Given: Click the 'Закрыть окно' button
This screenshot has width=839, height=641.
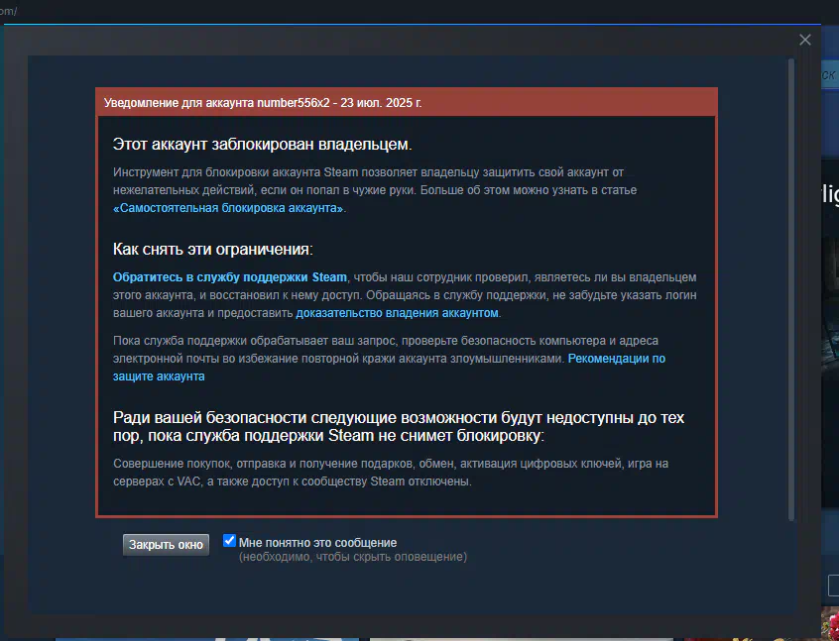Looking at the screenshot, I should click(x=166, y=545).
